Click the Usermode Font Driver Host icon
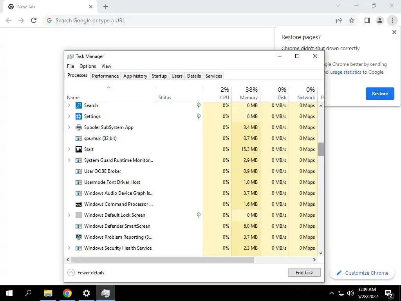 78,182
